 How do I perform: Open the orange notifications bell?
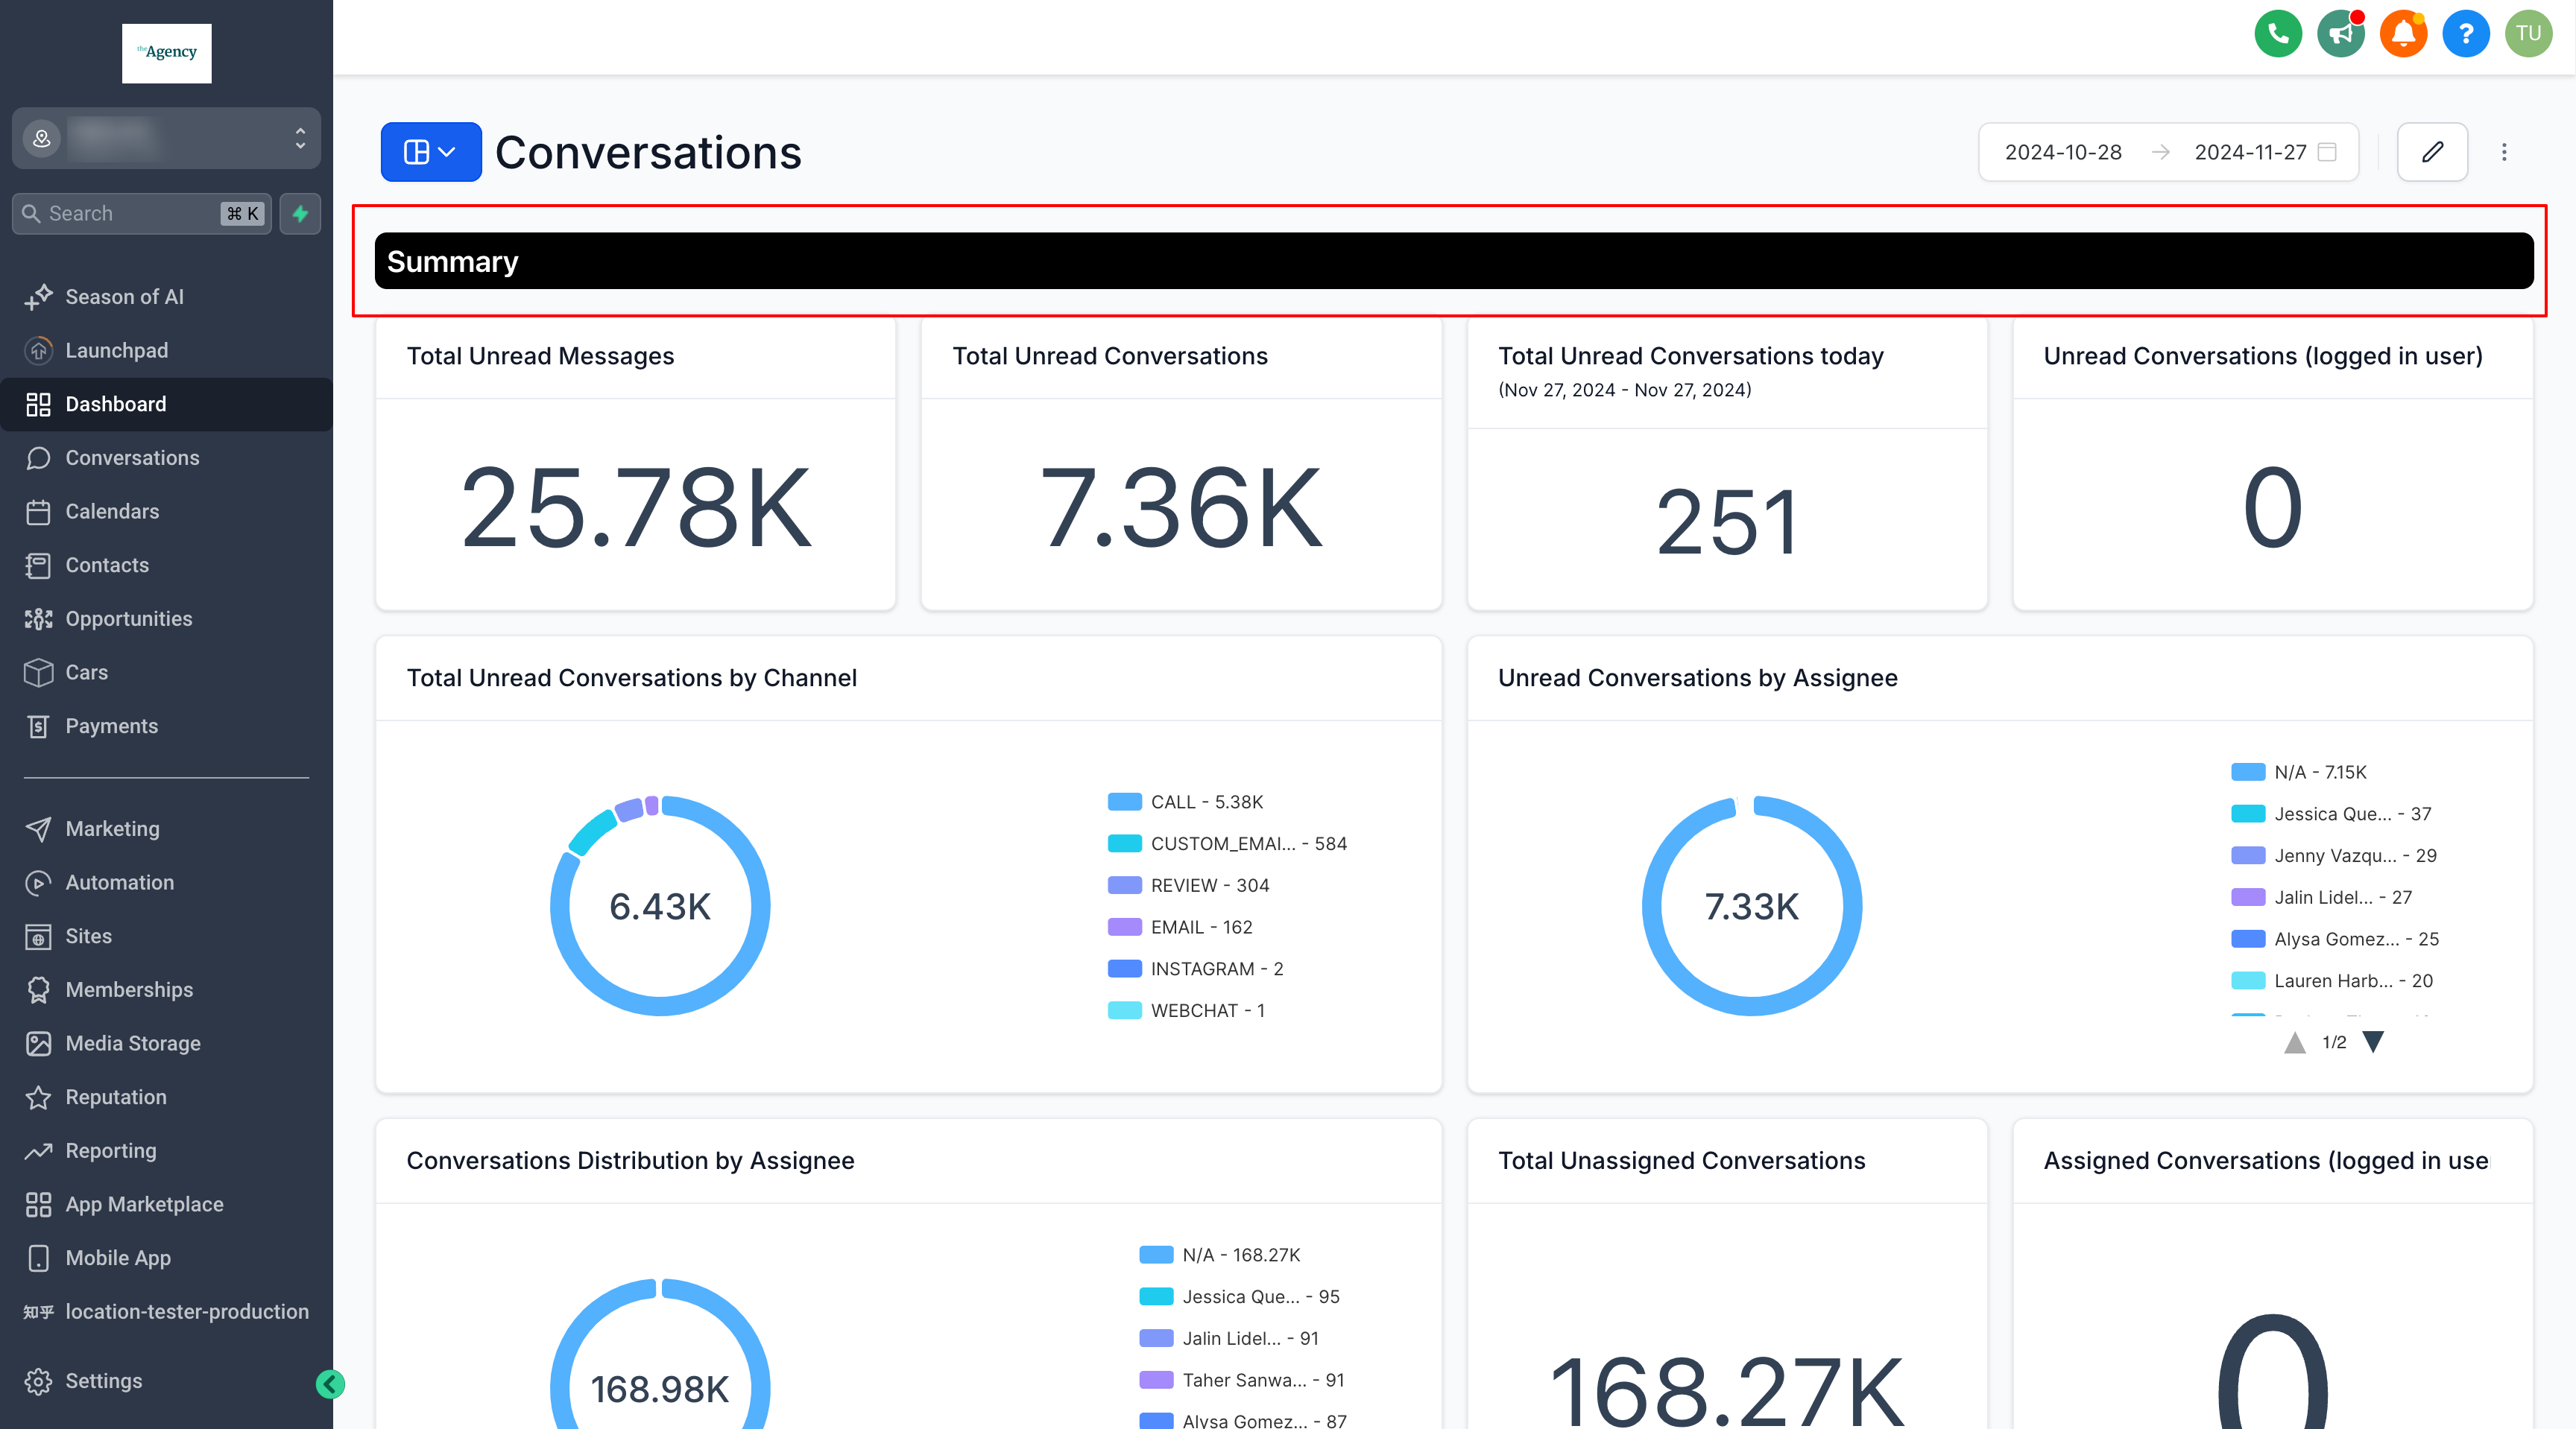click(2403, 34)
